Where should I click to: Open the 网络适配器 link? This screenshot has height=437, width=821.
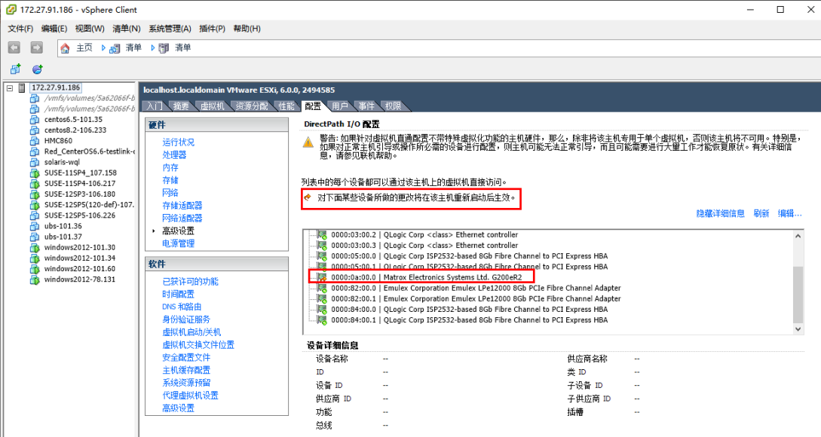[182, 218]
